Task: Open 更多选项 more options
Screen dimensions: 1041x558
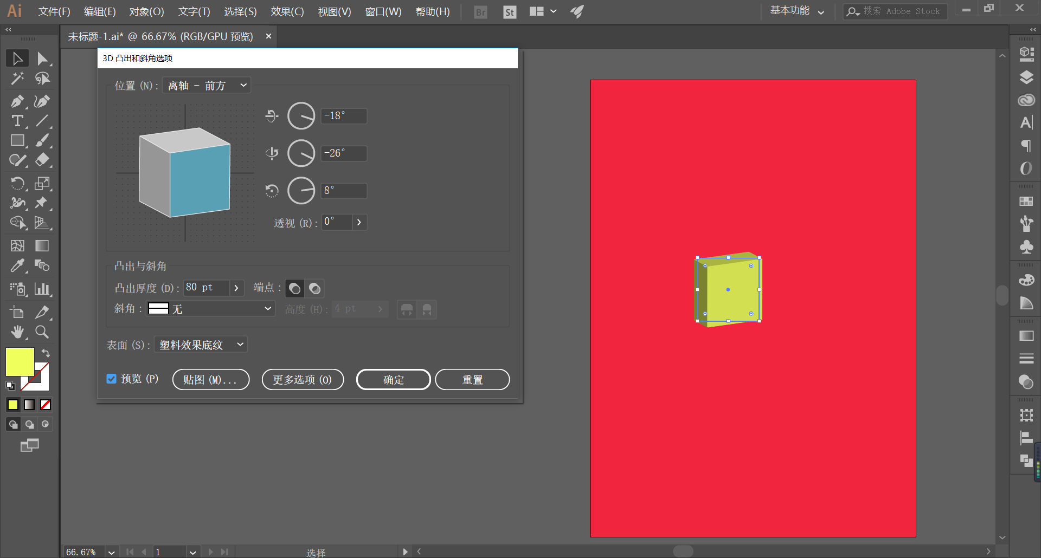Action: pyautogui.click(x=303, y=380)
